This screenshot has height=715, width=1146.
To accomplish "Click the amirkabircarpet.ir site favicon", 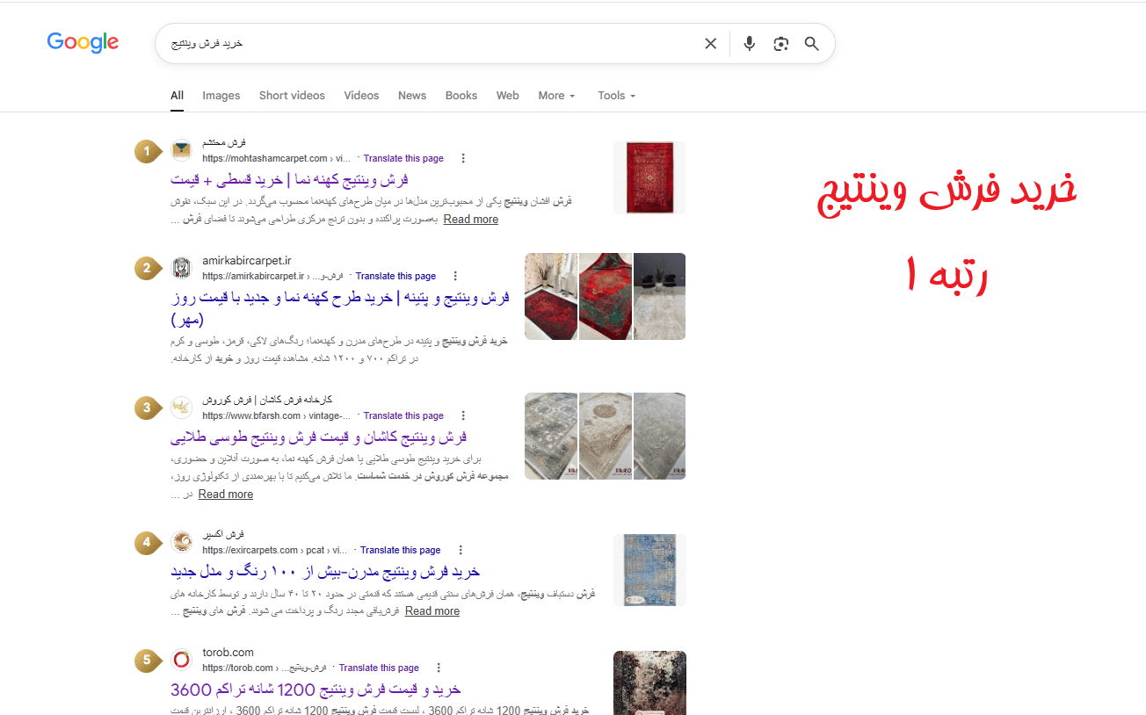I will (181, 268).
